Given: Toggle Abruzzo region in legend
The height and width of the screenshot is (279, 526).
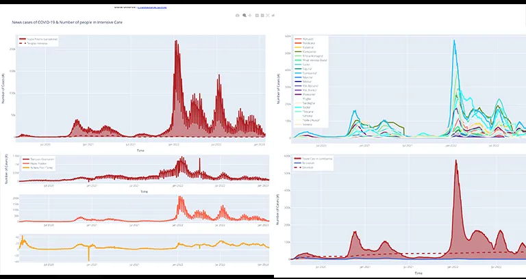Looking at the screenshot, I should click(x=303, y=39).
